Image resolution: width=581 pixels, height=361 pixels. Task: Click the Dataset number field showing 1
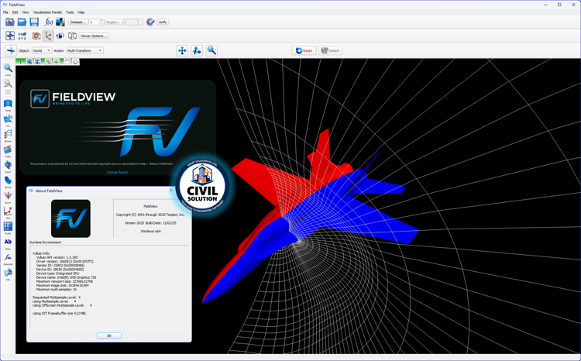(94, 22)
